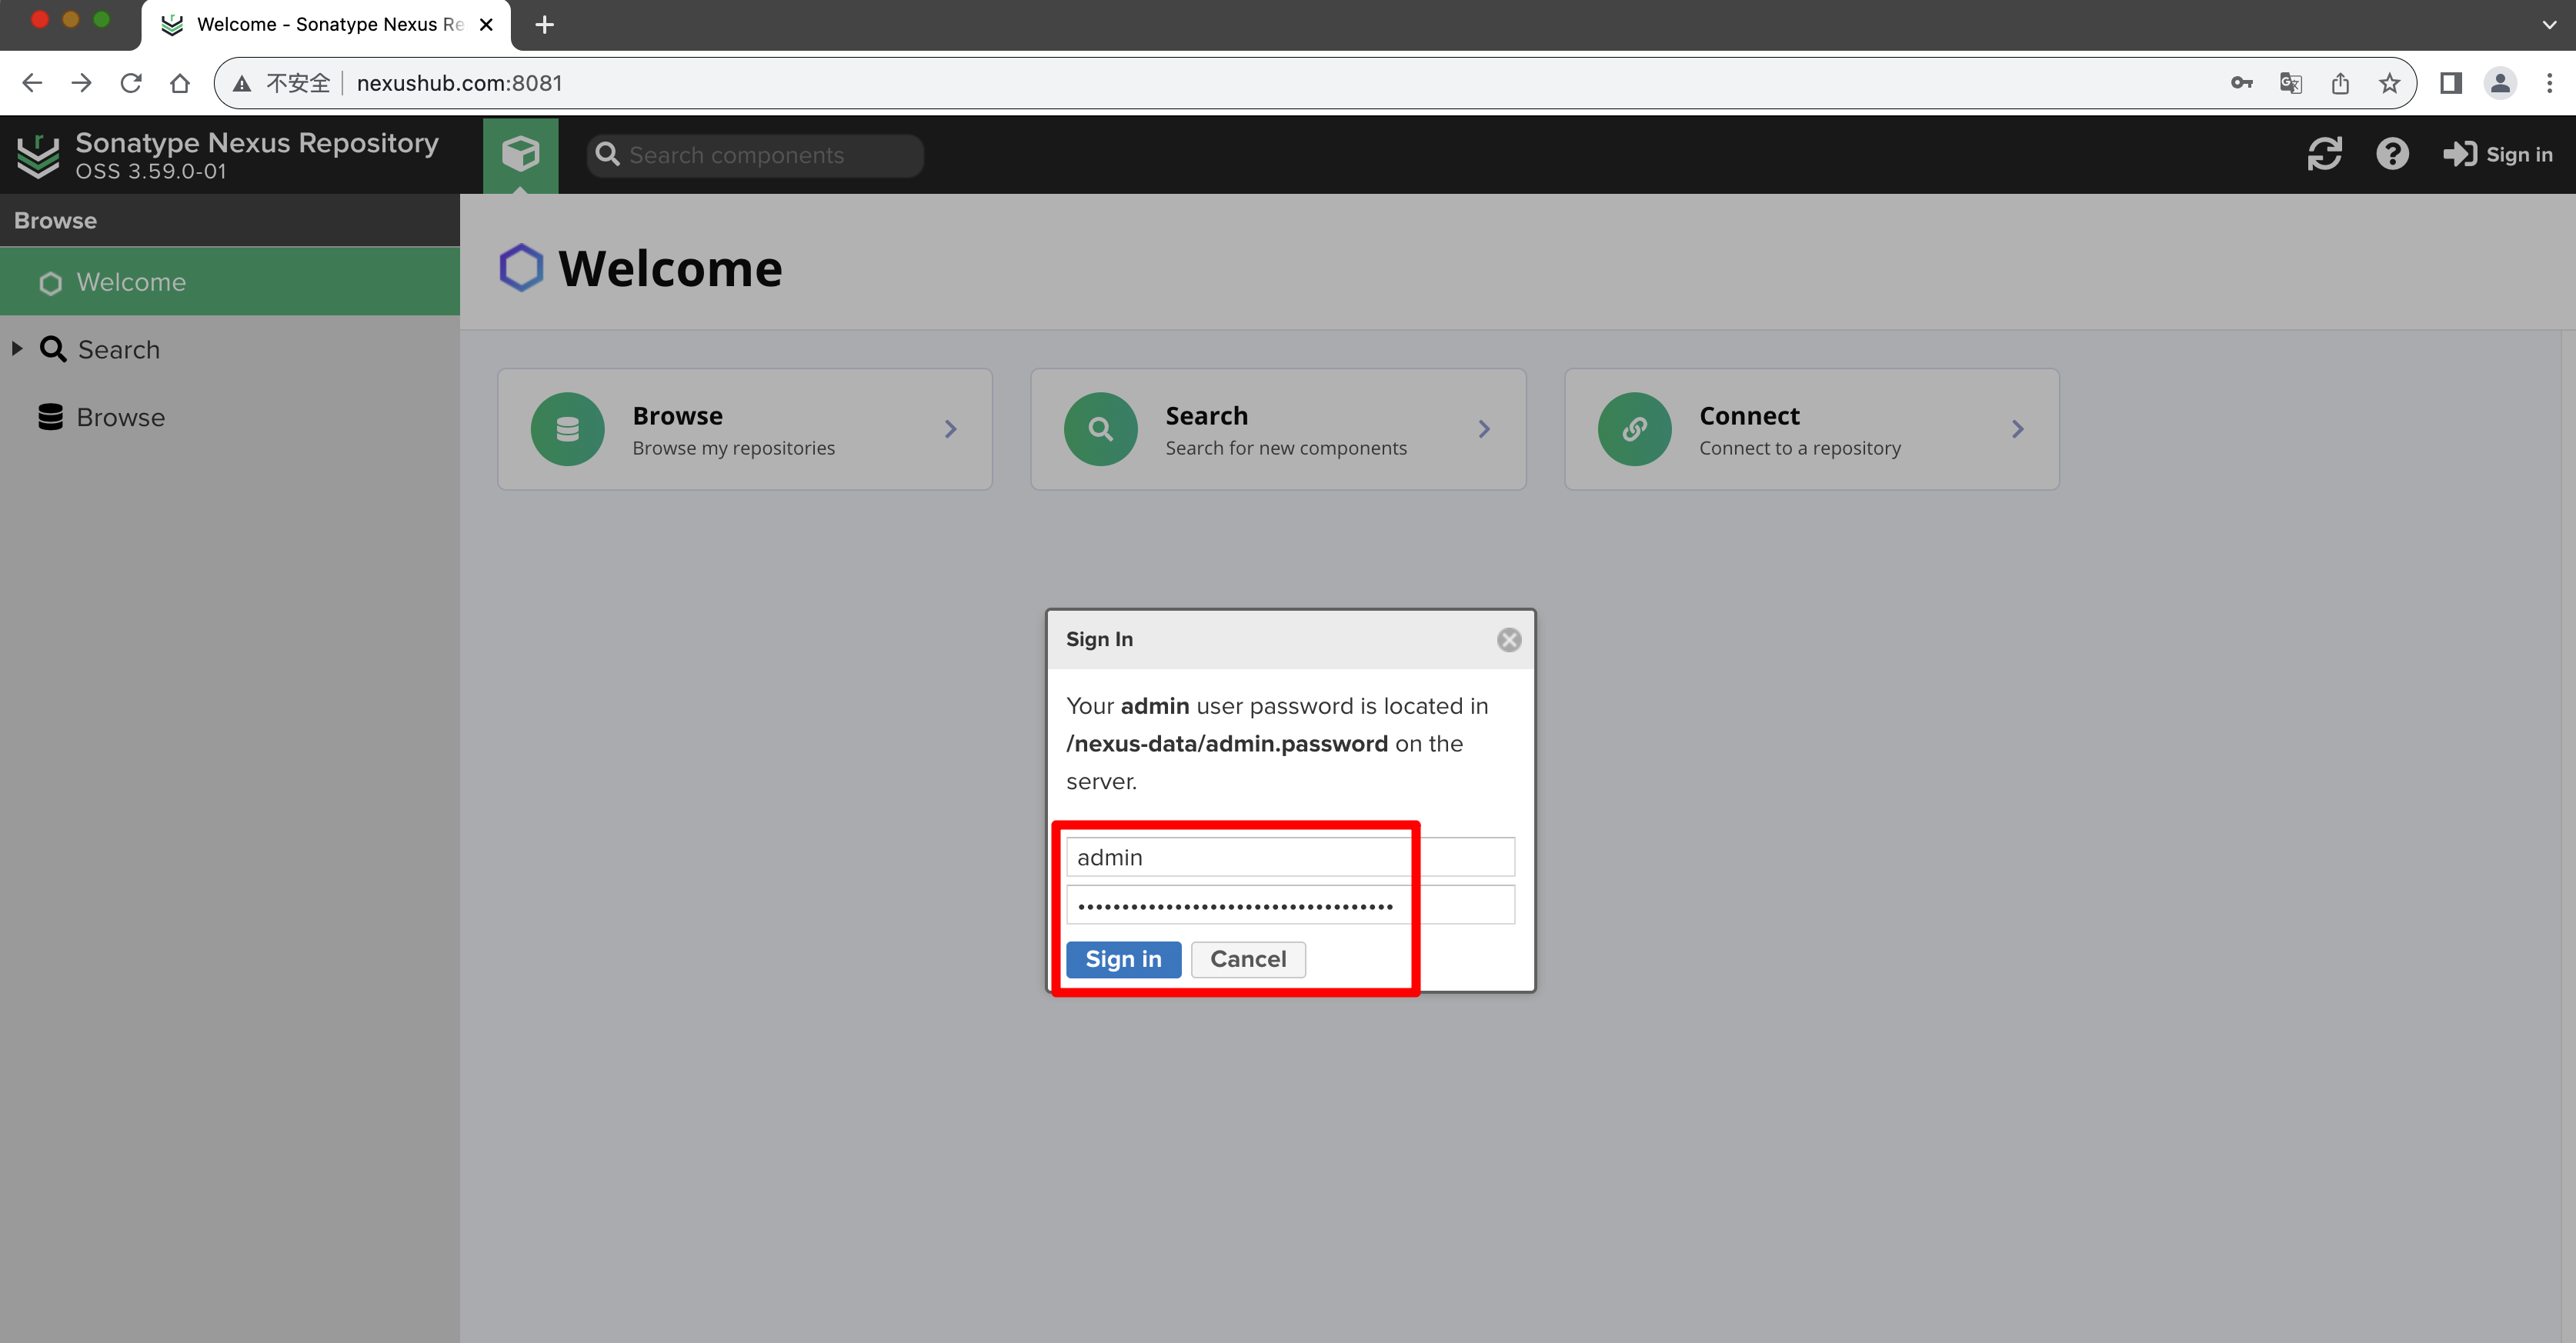Screen dimensions: 2576x1343
Task: Click the Welcome page hexagon icon
Action: 521,268
